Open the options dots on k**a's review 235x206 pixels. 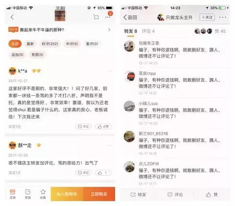110,71
